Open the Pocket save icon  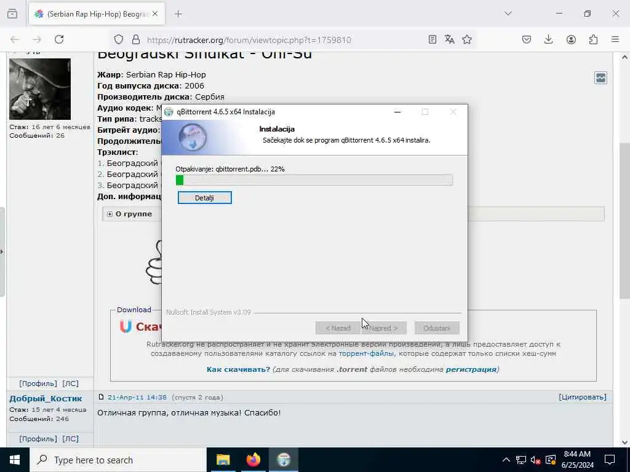tap(527, 39)
